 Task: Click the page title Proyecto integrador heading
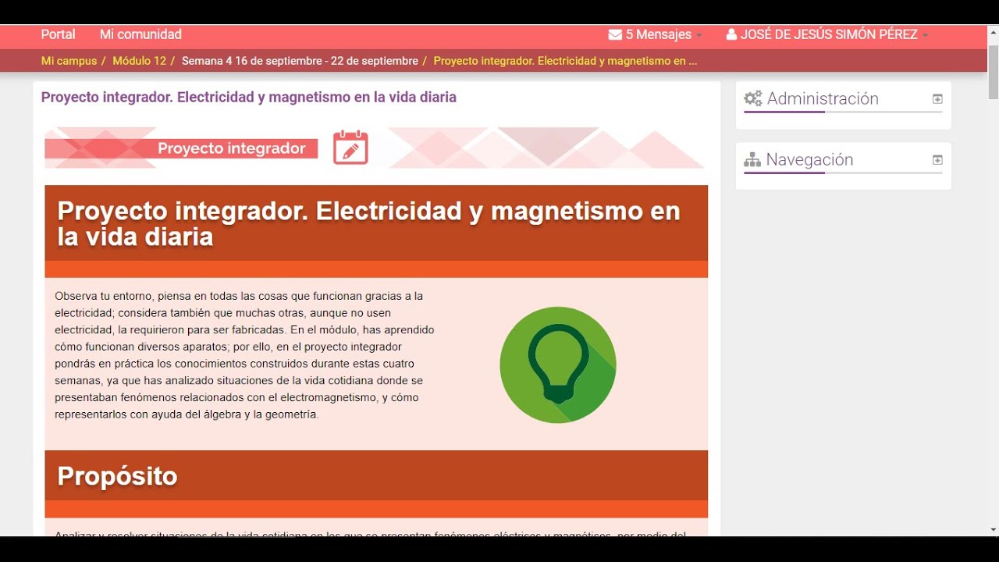tap(248, 98)
